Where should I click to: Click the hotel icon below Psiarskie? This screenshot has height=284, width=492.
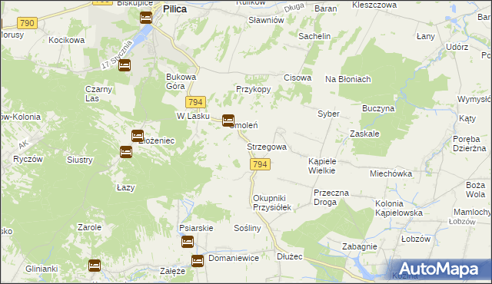(x=188, y=242)
